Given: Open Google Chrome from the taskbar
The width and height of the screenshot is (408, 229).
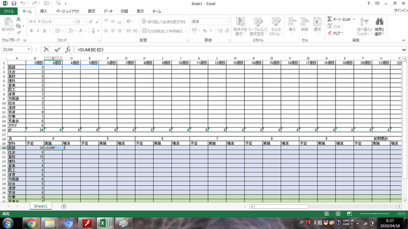Looking at the screenshot, I should [31, 223].
